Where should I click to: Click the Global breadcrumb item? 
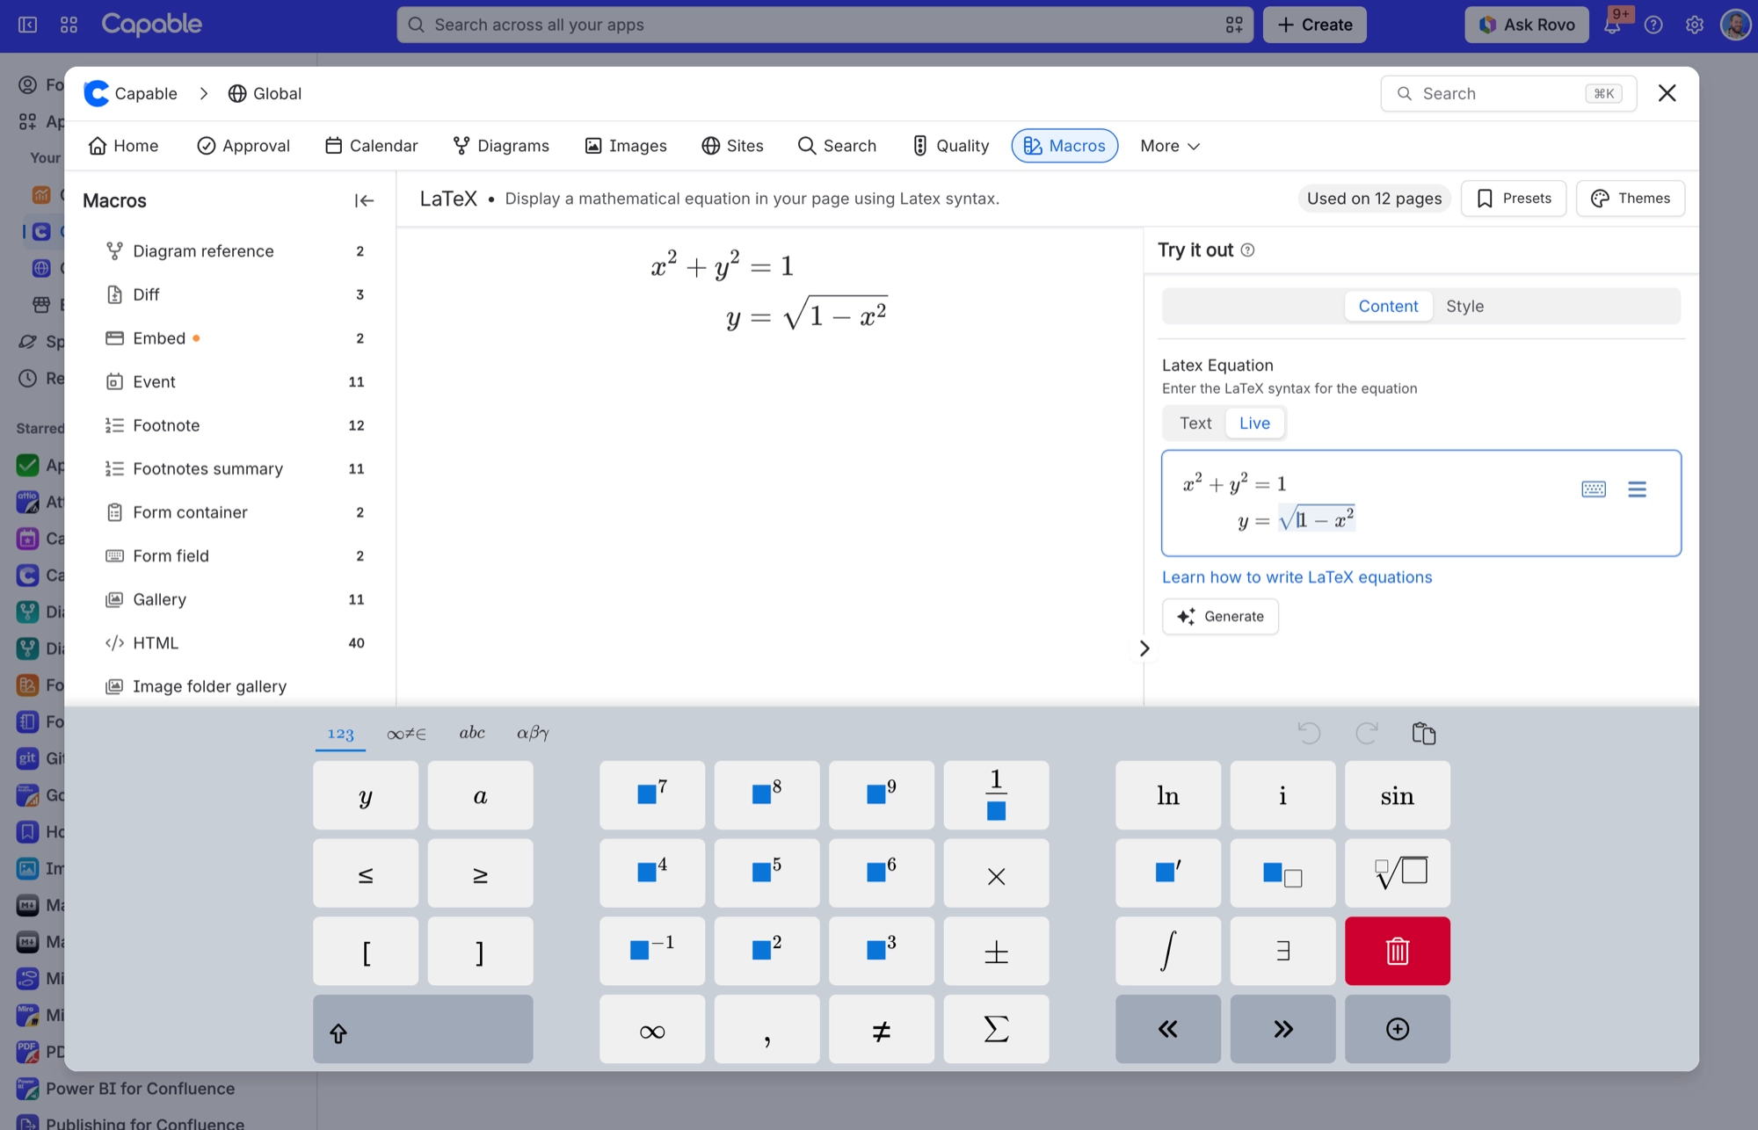pyautogui.click(x=265, y=93)
